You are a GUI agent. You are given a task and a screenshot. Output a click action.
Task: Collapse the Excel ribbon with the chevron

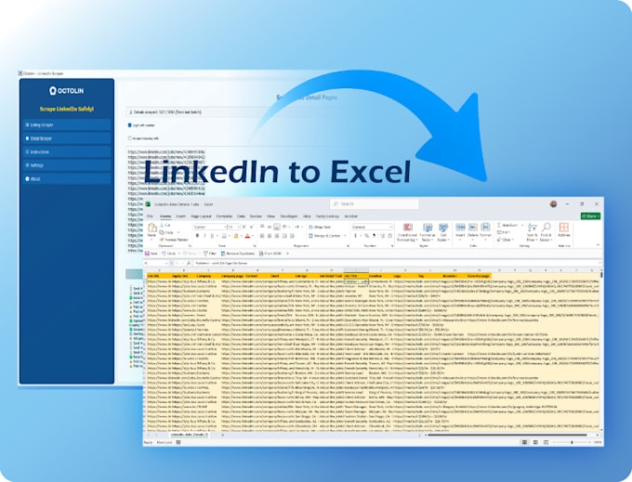tap(598, 245)
